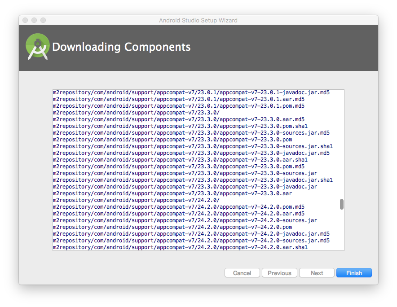The image size is (397, 307).
Task: Select line 'appcompat-v7-23.0.1.pom.md5'
Action: pos(178,106)
